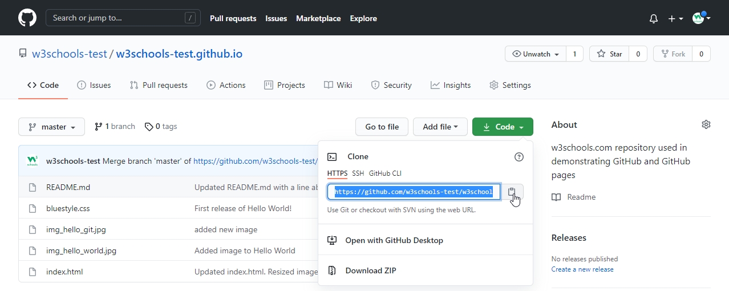Click the w3schools commit author avatar

[x=33, y=161]
